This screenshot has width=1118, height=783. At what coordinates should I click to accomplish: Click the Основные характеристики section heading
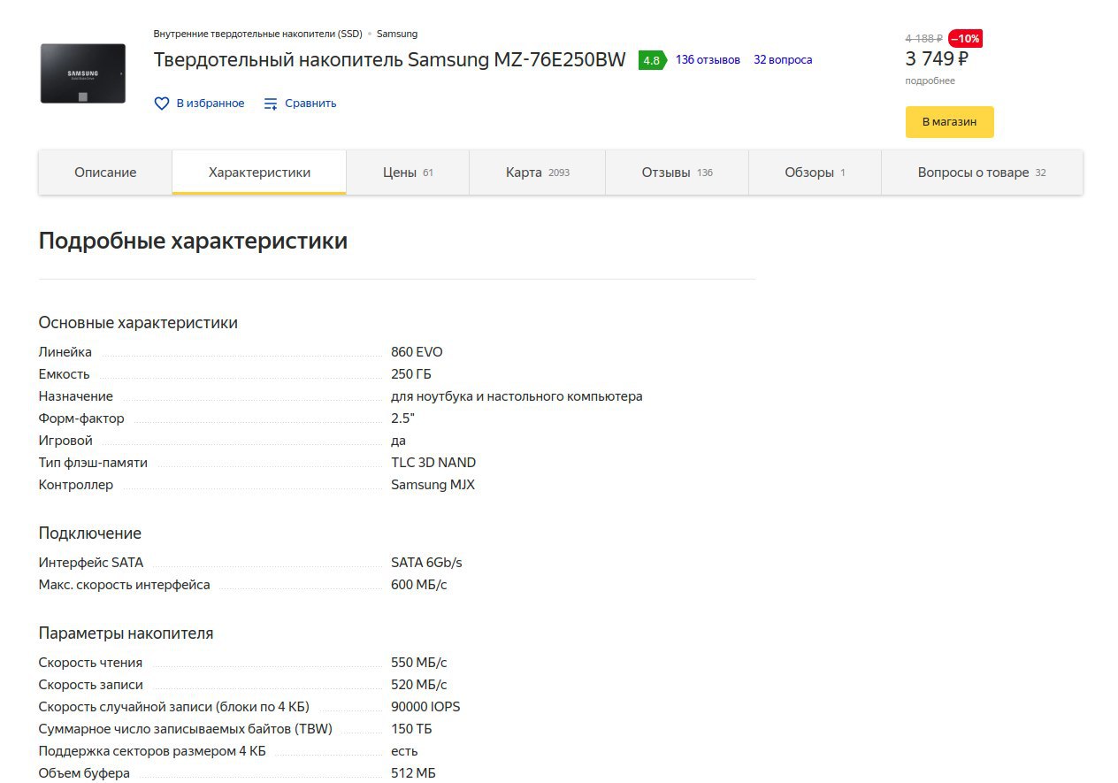click(x=138, y=323)
